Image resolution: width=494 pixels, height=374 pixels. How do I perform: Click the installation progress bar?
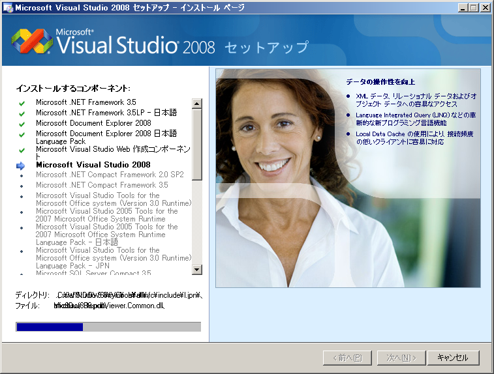tap(108, 327)
